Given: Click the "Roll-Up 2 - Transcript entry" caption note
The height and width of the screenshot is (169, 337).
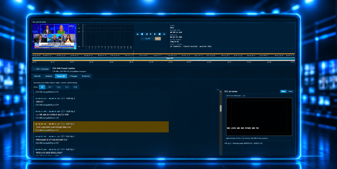Looking at the screenshot, I should 243,143.
